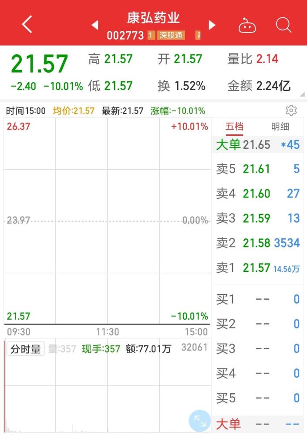The width and height of the screenshot is (307, 435).
Task: Select the 五档 tab
Action: coord(234,127)
